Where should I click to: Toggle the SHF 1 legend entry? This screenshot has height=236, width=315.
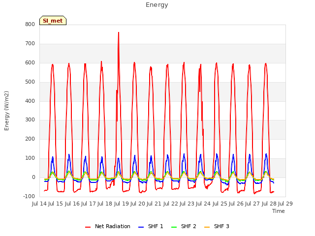coord(151,226)
